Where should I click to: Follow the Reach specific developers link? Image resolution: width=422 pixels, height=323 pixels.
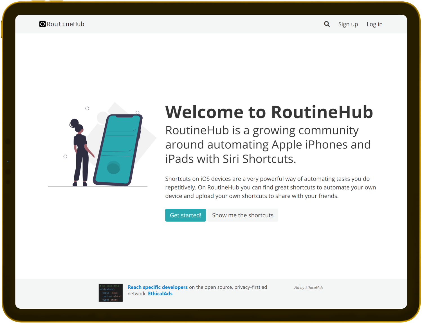[x=158, y=287]
